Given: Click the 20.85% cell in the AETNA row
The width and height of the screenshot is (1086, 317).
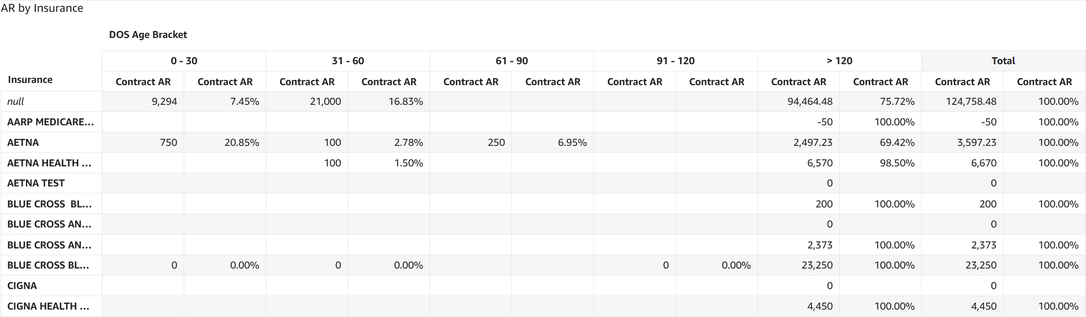Looking at the screenshot, I should [242, 143].
